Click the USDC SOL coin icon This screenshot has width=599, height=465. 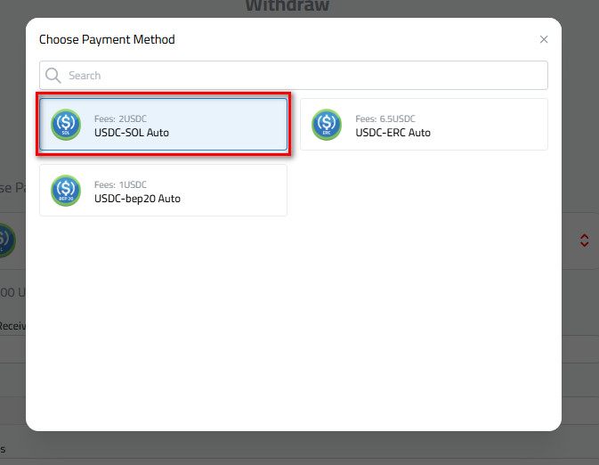coord(66,125)
